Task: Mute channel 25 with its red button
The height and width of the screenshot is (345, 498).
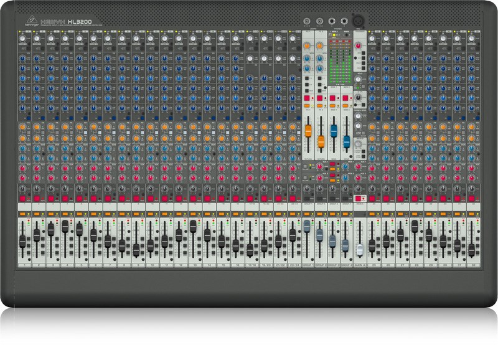Action: pyautogui.click(x=372, y=199)
